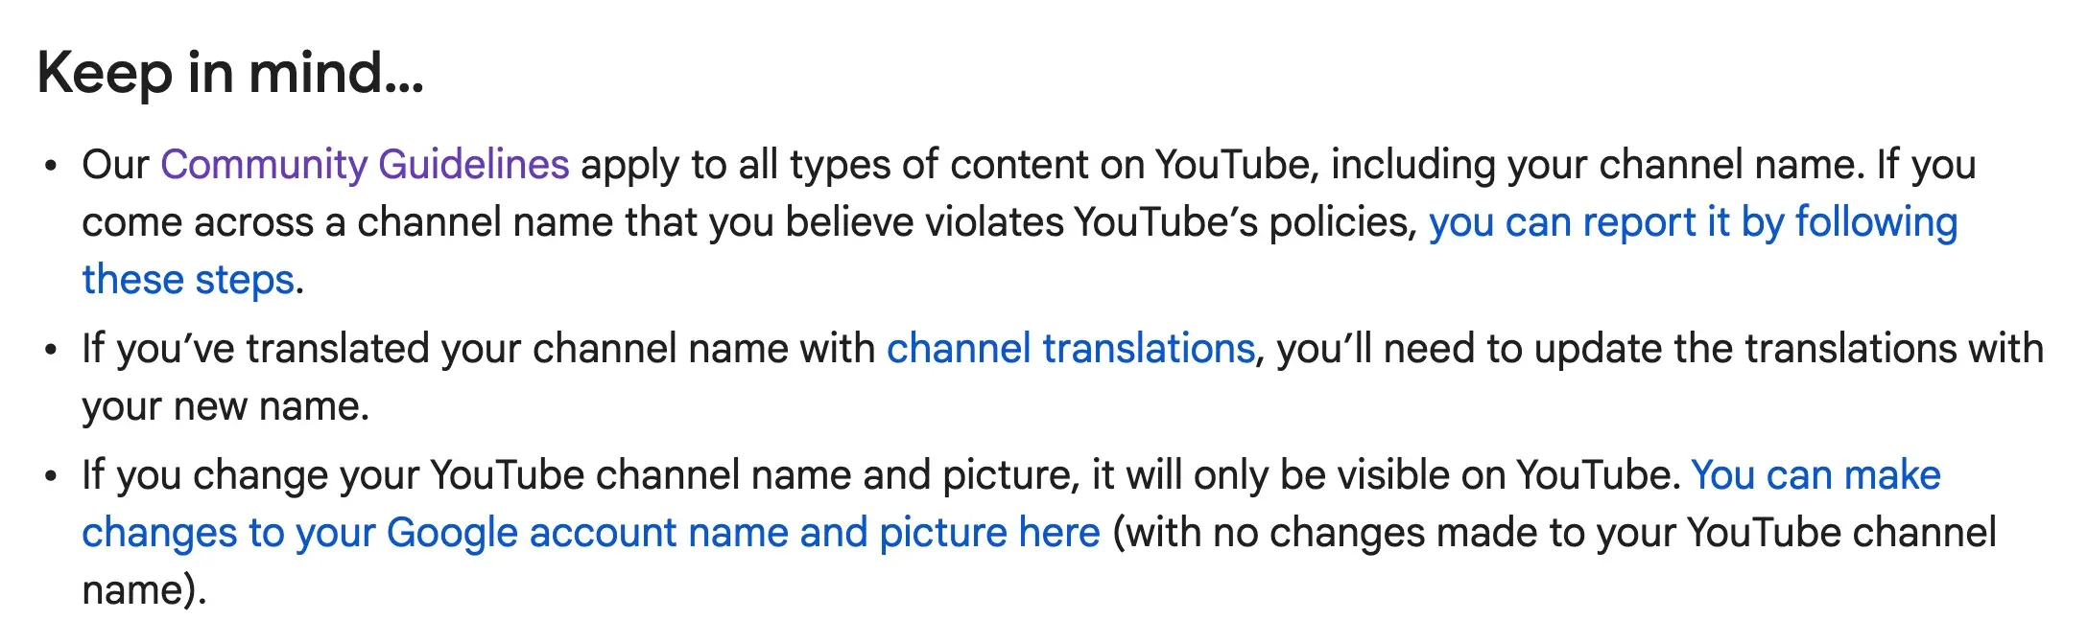The height and width of the screenshot is (643, 2088).
Task: Click the bullet before "Our Community Guidelines"
Action: point(51,166)
